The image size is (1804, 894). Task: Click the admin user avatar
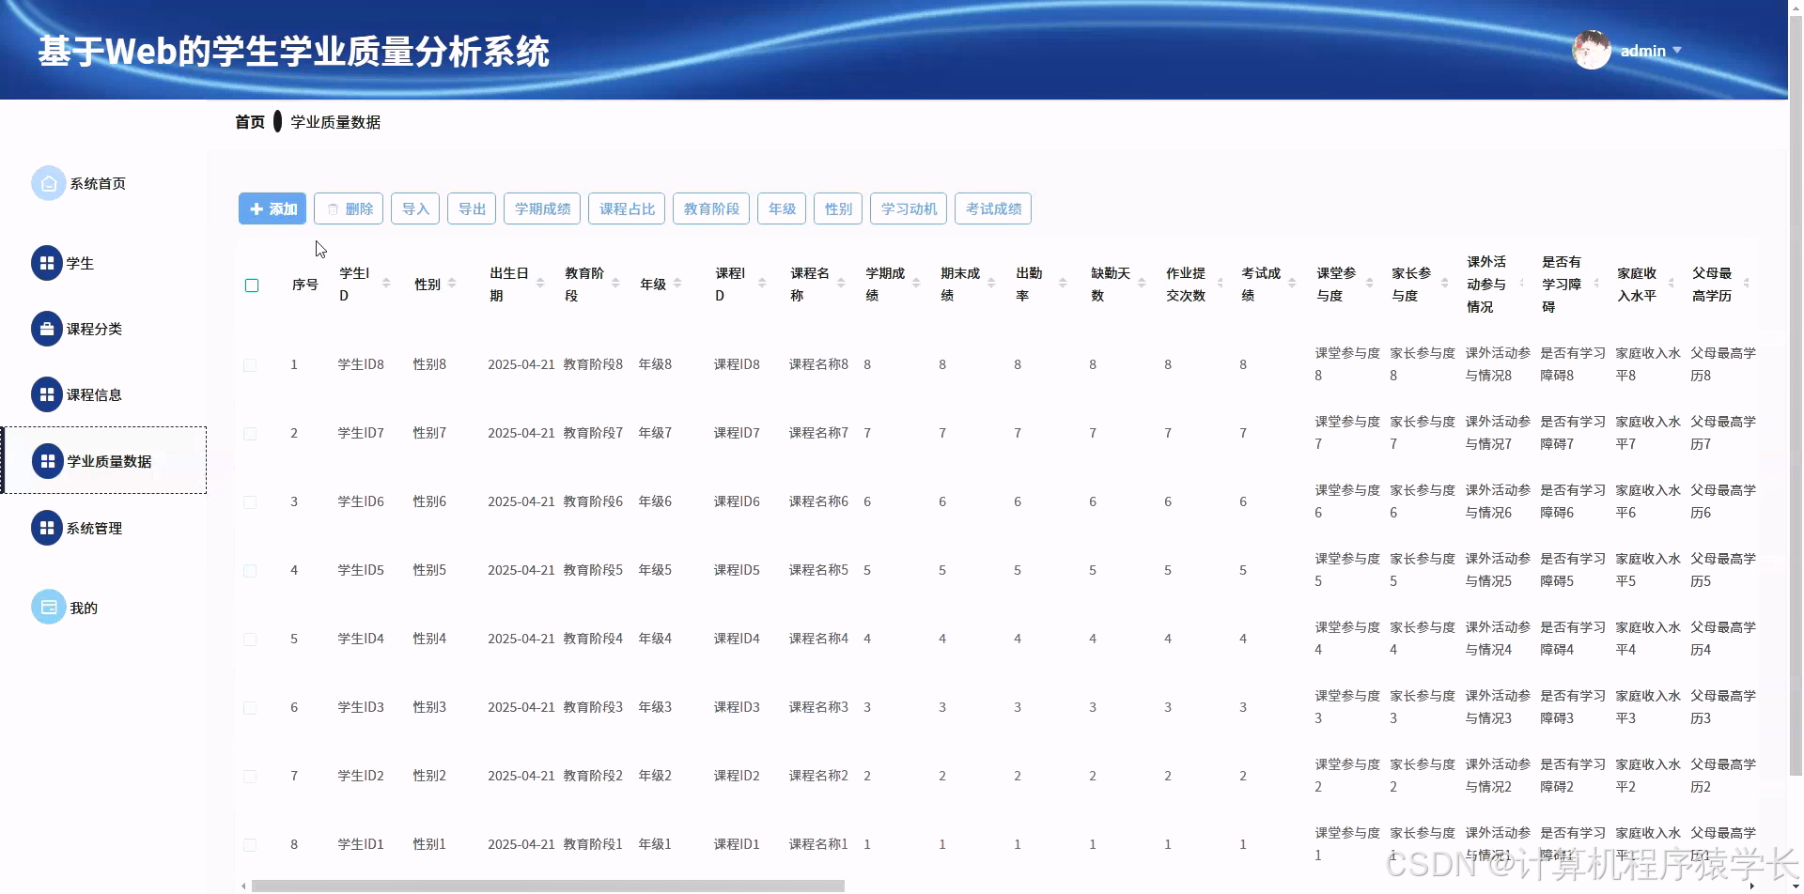[1592, 49]
